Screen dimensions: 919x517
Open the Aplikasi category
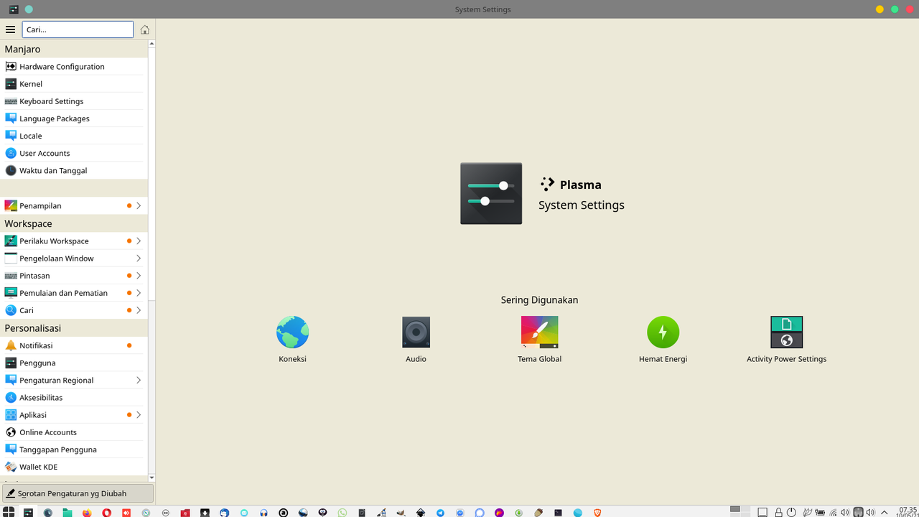pos(74,415)
